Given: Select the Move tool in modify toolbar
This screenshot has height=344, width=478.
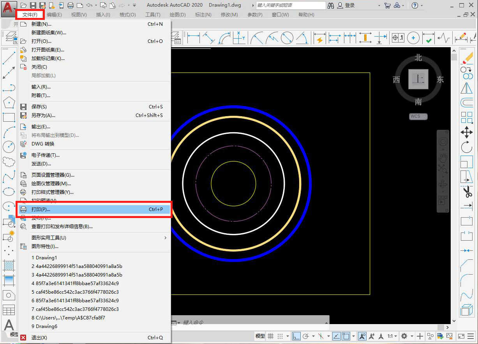Looking at the screenshot, I should (x=466, y=132).
